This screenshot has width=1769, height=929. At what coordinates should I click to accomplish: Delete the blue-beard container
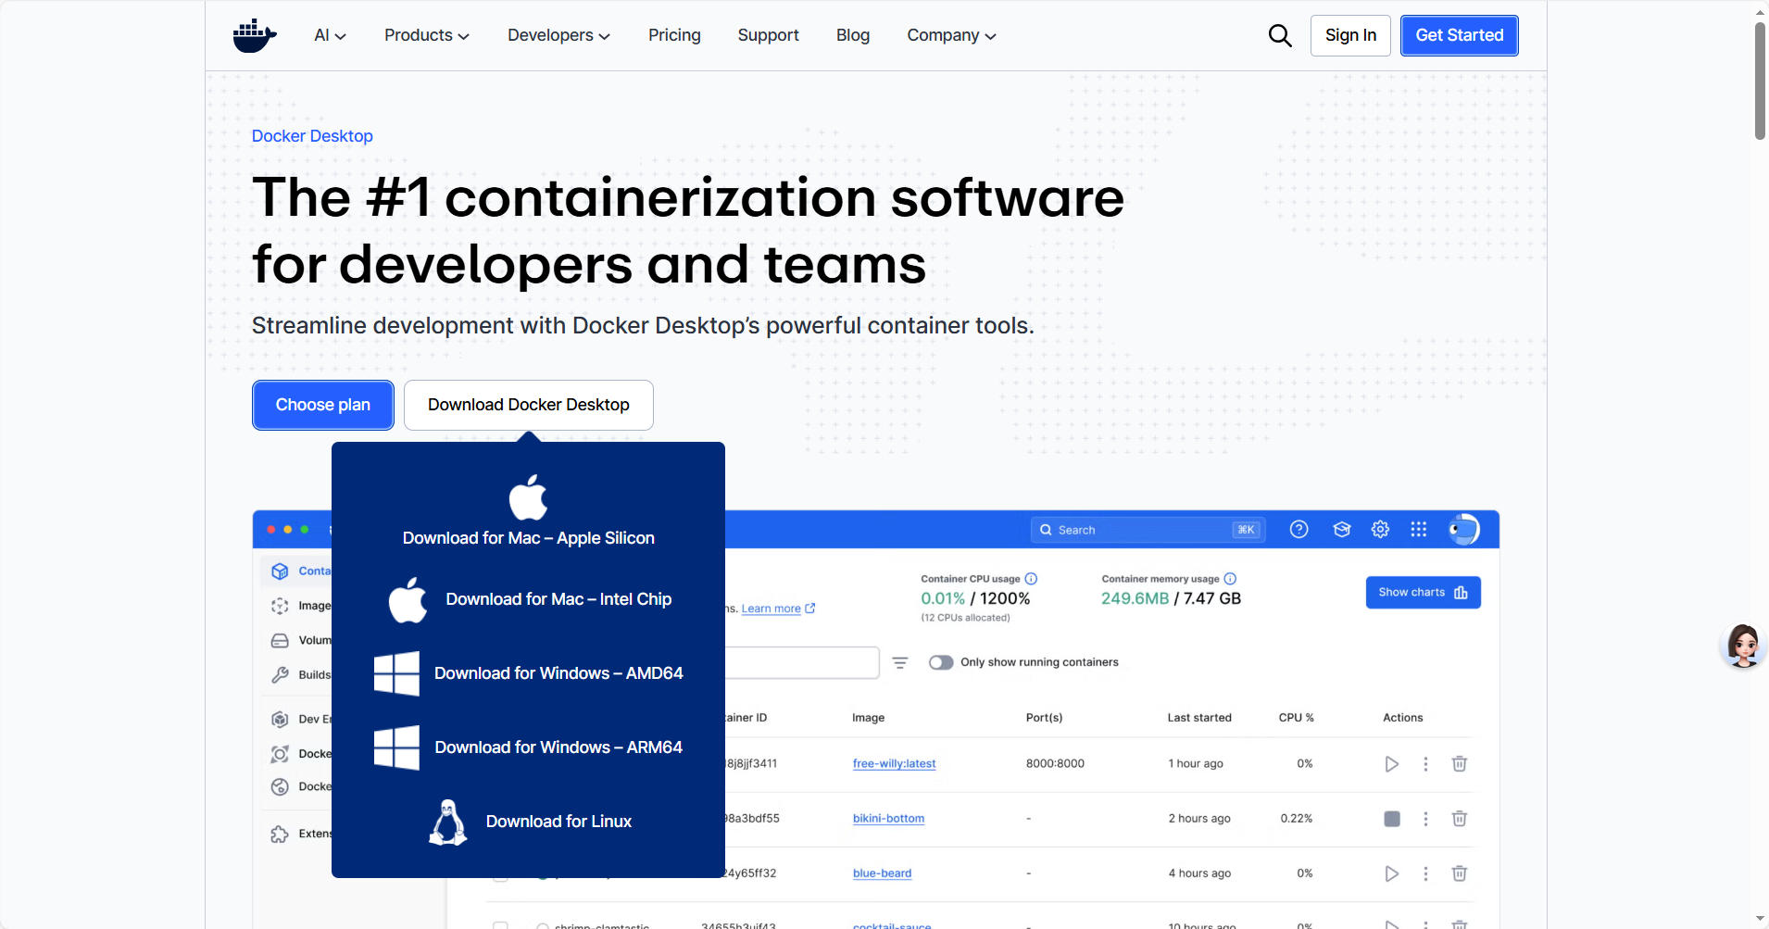[x=1460, y=873]
